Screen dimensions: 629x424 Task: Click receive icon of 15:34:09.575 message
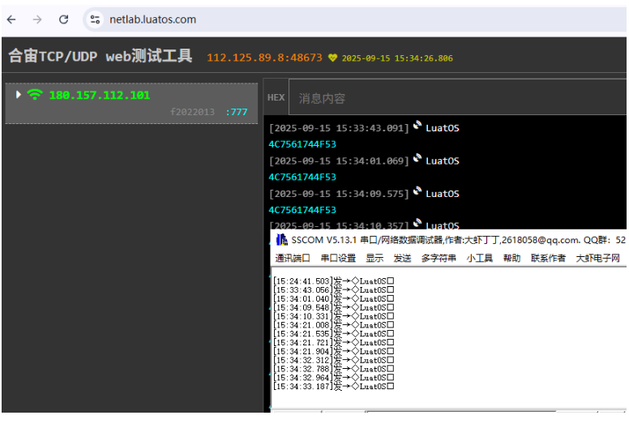[x=417, y=191]
